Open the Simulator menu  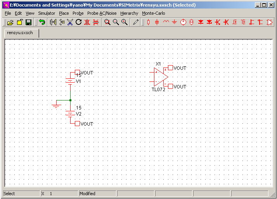[x=47, y=13]
